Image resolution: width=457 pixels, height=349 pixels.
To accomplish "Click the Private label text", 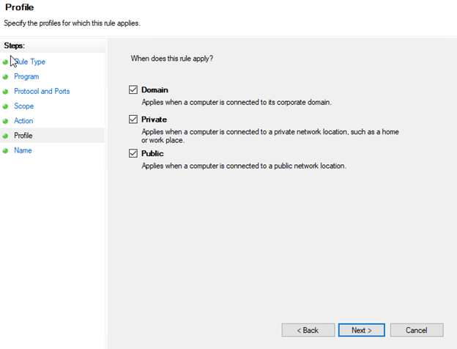I will click(155, 120).
